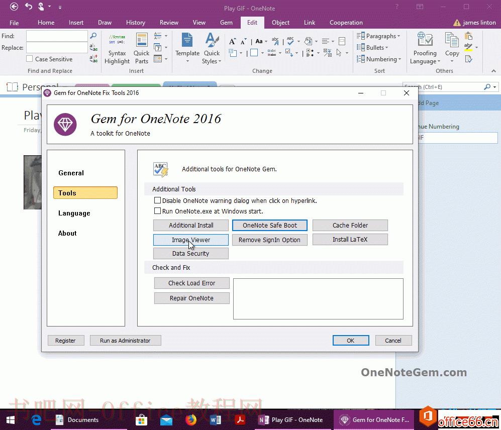Open the Gem ribbon tab

coord(226,23)
